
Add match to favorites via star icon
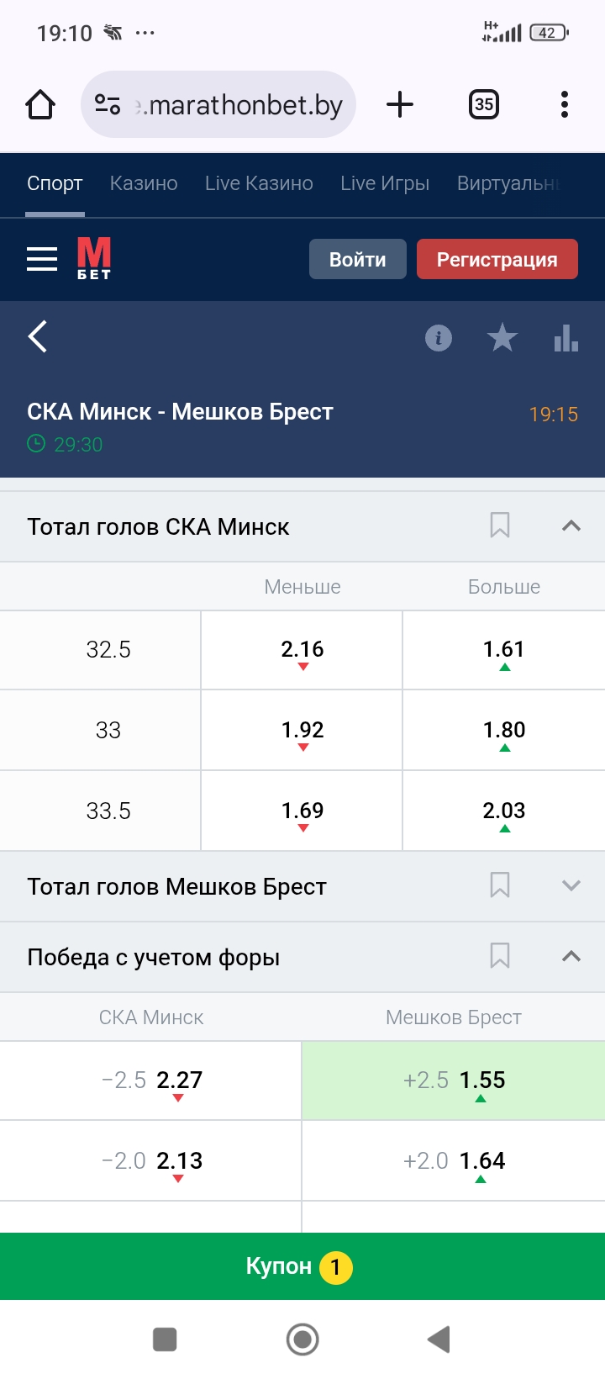click(x=502, y=338)
